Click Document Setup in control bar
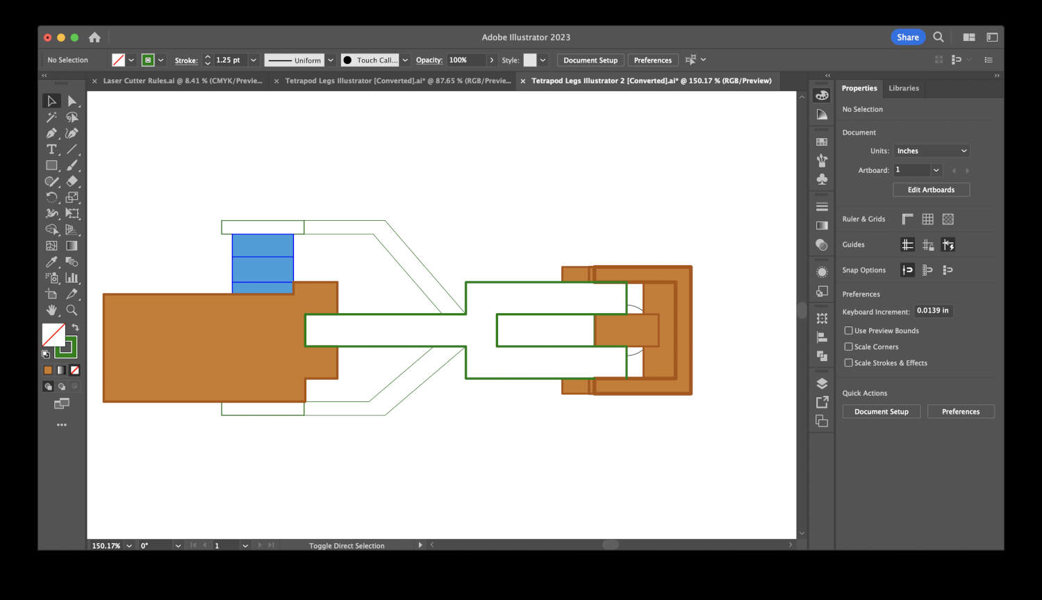Viewport: 1042px width, 600px height. (x=590, y=60)
